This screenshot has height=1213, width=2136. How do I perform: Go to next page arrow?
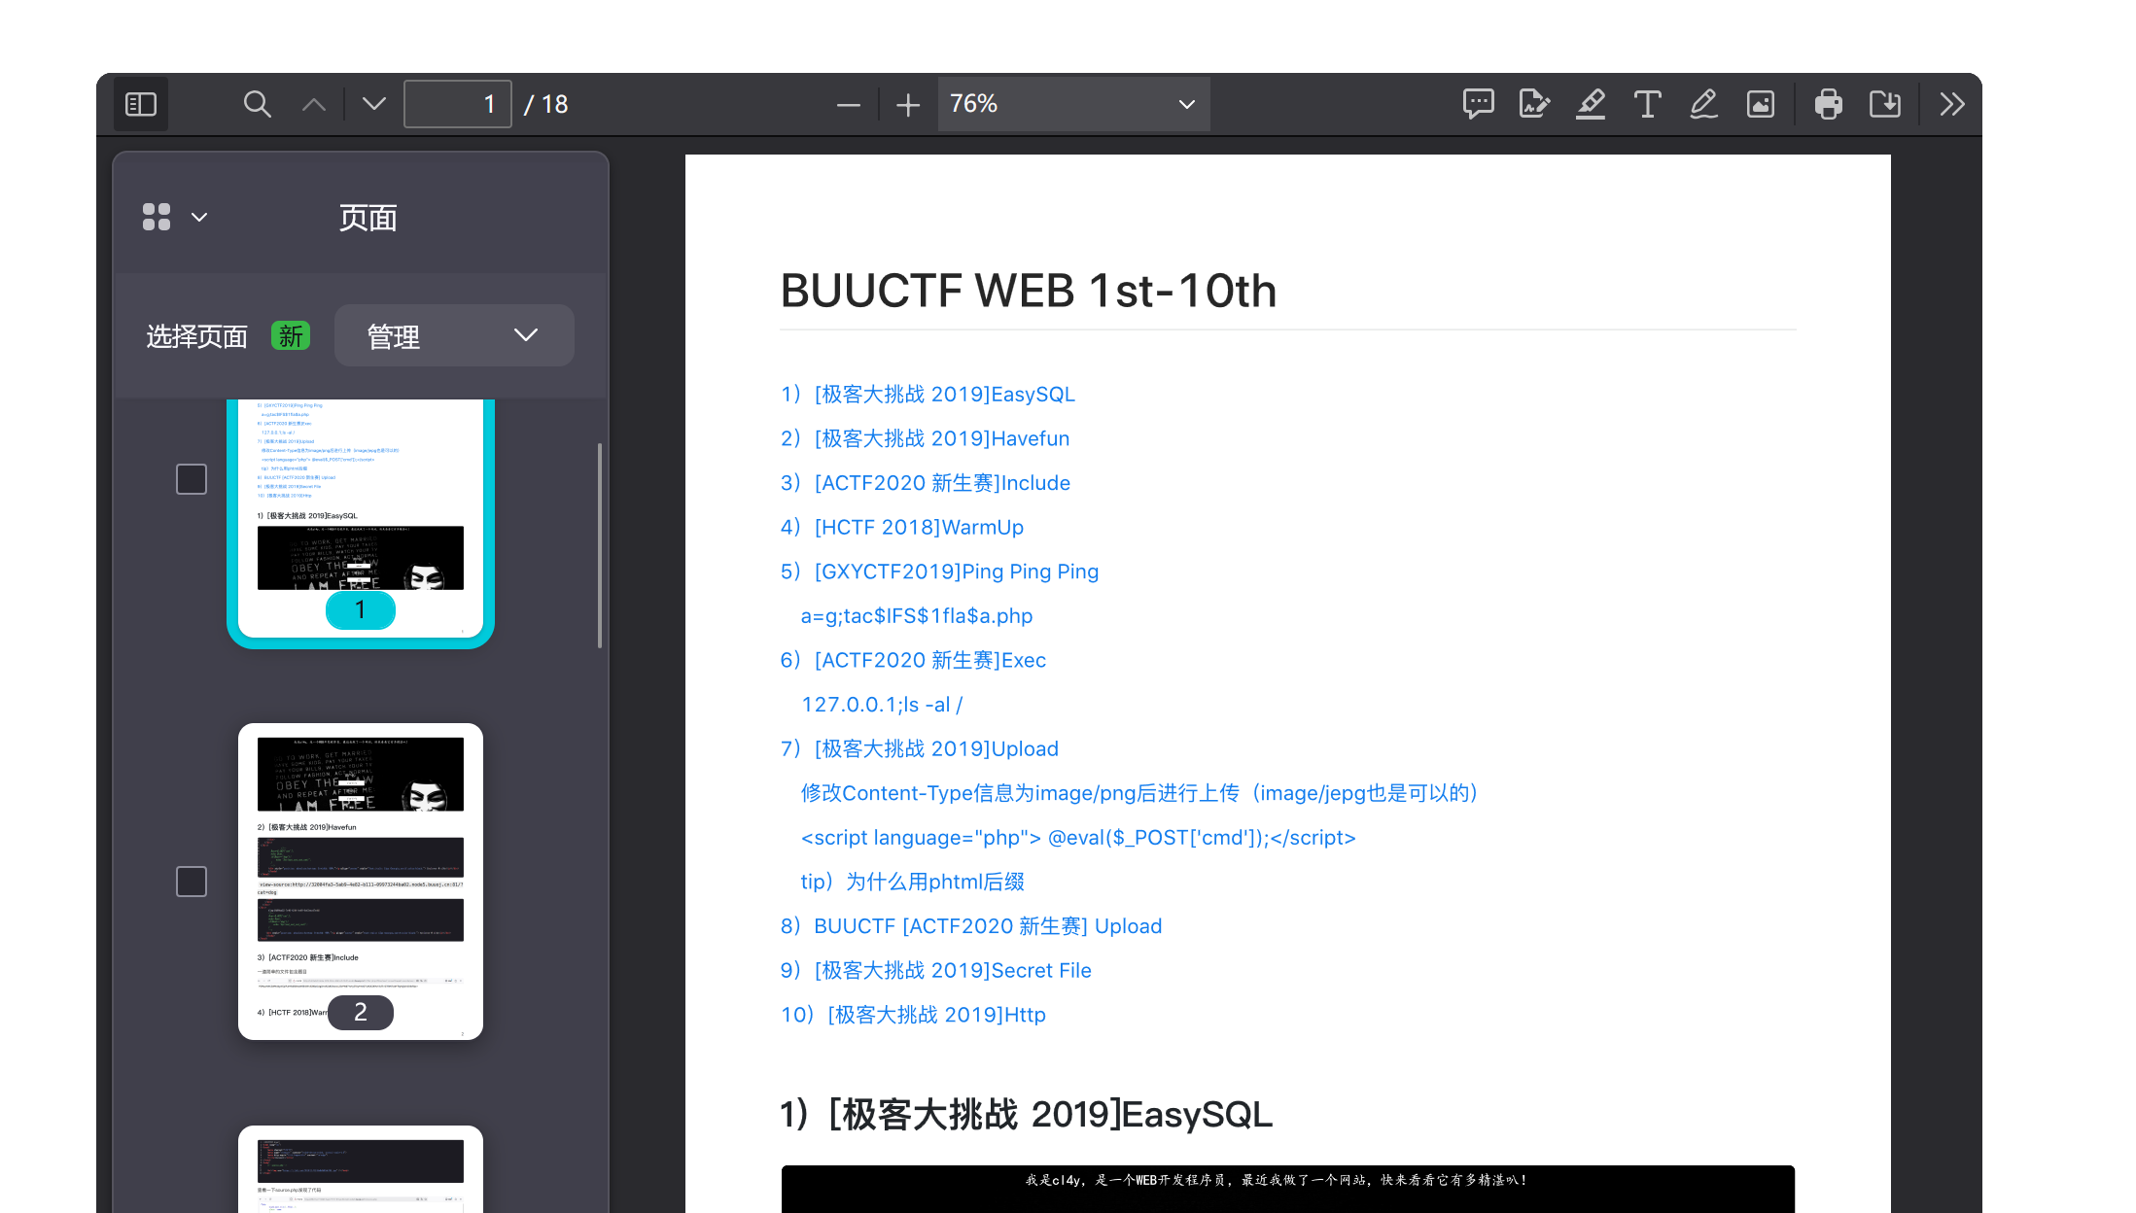click(x=374, y=104)
